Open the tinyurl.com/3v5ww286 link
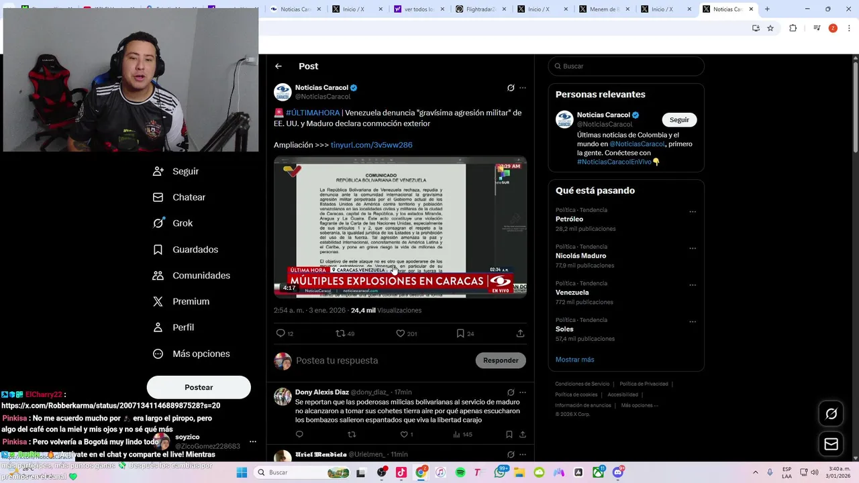Image resolution: width=859 pixels, height=483 pixels. (371, 145)
